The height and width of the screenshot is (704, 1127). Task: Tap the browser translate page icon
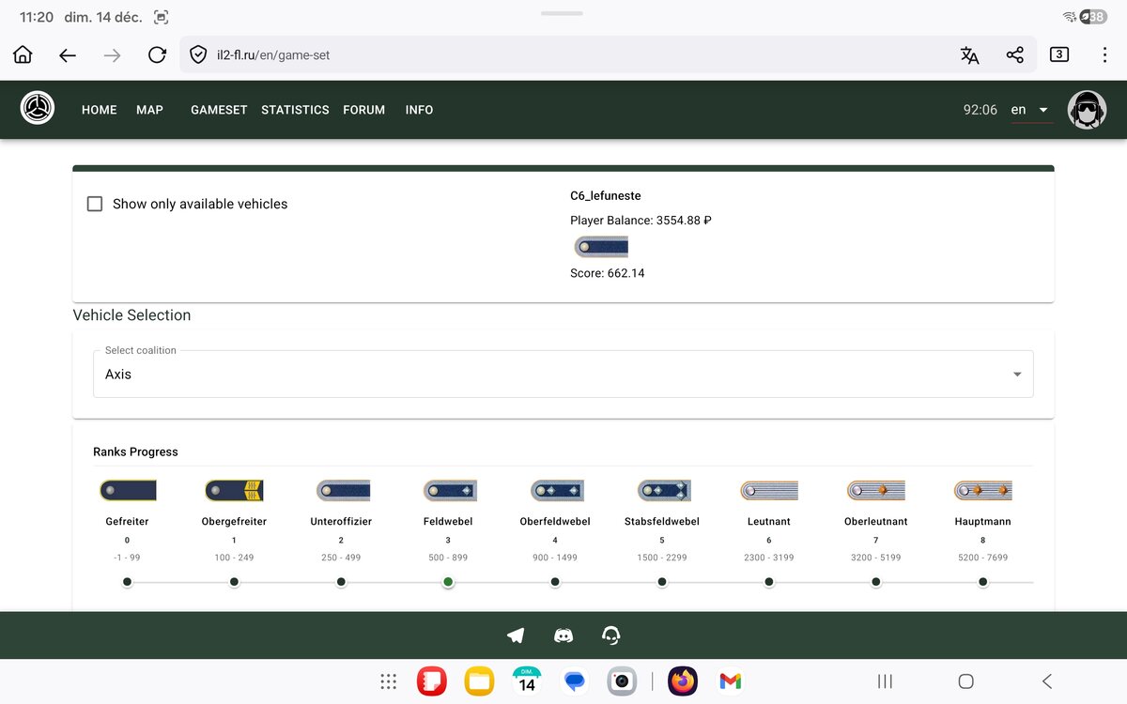click(969, 54)
